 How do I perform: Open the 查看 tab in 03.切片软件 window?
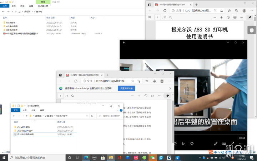(42, 111)
